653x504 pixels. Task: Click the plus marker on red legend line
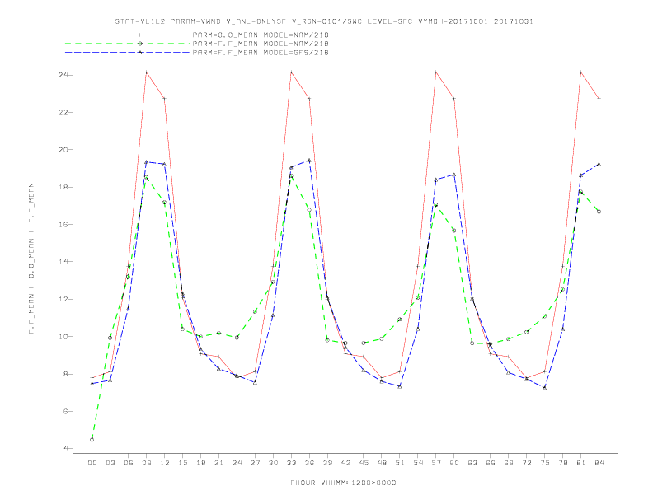pos(140,35)
